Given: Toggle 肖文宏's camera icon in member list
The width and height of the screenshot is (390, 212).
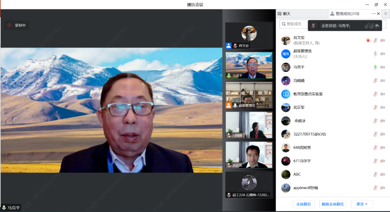Looking at the screenshot, I should [x=382, y=40].
